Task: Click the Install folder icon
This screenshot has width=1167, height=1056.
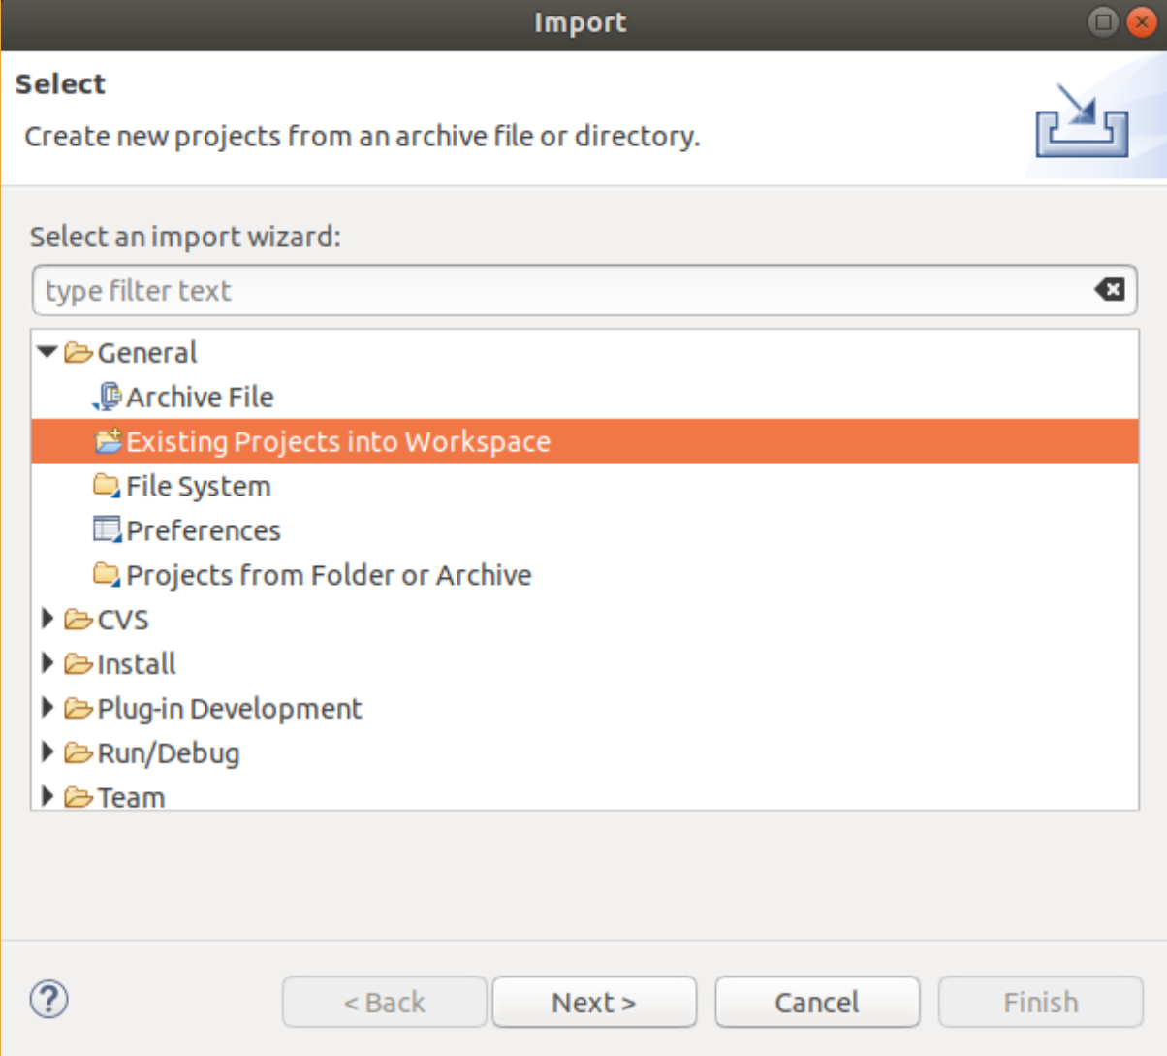Action: (x=79, y=663)
